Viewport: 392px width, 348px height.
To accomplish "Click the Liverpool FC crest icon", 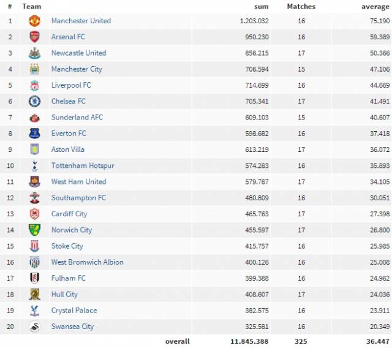I will (34, 85).
